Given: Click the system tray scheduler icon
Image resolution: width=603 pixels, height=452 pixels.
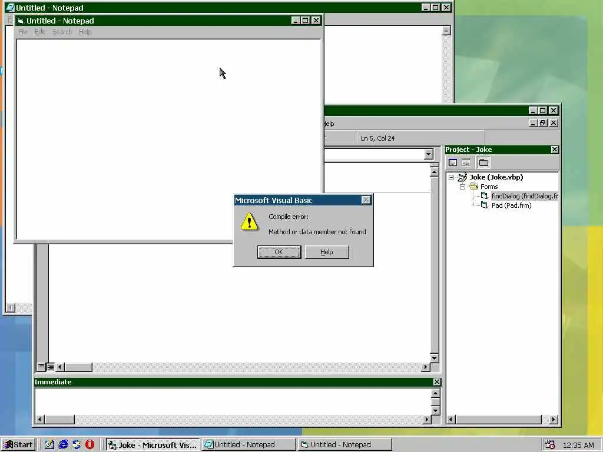Looking at the screenshot, I should tap(550, 445).
